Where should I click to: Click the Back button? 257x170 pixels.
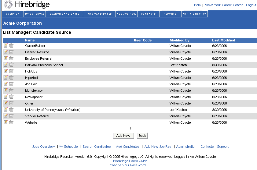tap(142, 136)
